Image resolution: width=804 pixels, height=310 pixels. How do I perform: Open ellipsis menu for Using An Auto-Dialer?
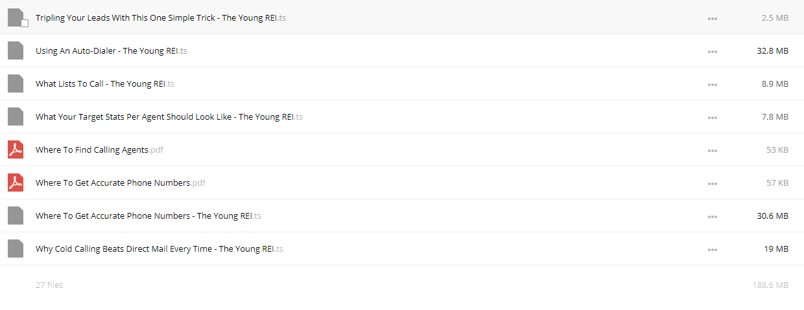pos(713,52)
